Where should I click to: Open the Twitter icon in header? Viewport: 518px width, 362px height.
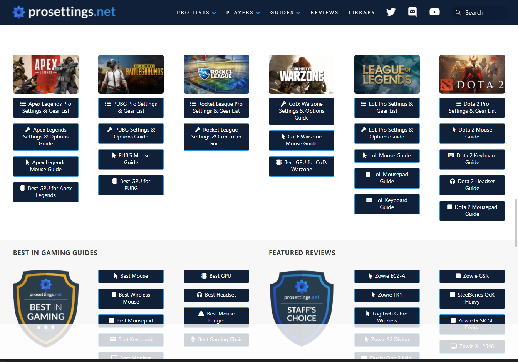(x=391, y=12)
